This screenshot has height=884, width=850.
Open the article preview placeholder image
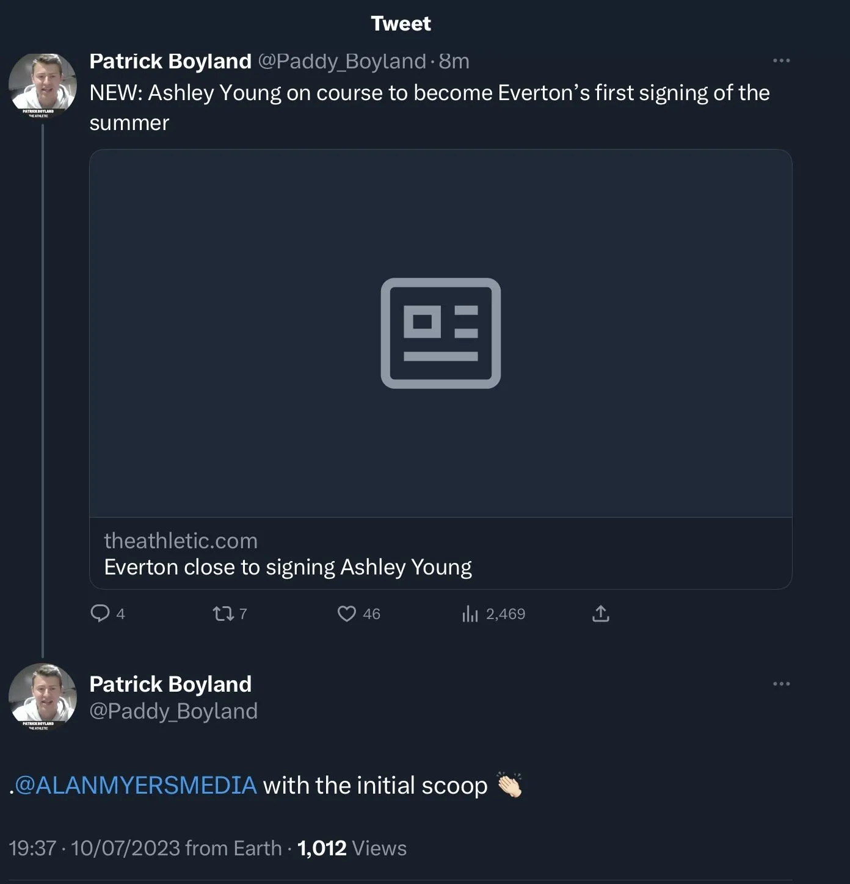(x=440, y=333)
